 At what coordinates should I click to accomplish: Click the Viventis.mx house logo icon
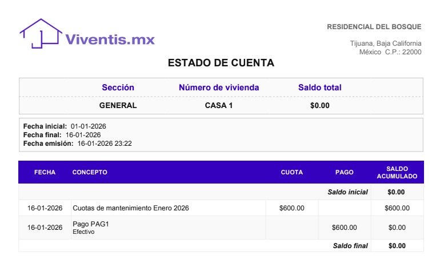(41, 33)
